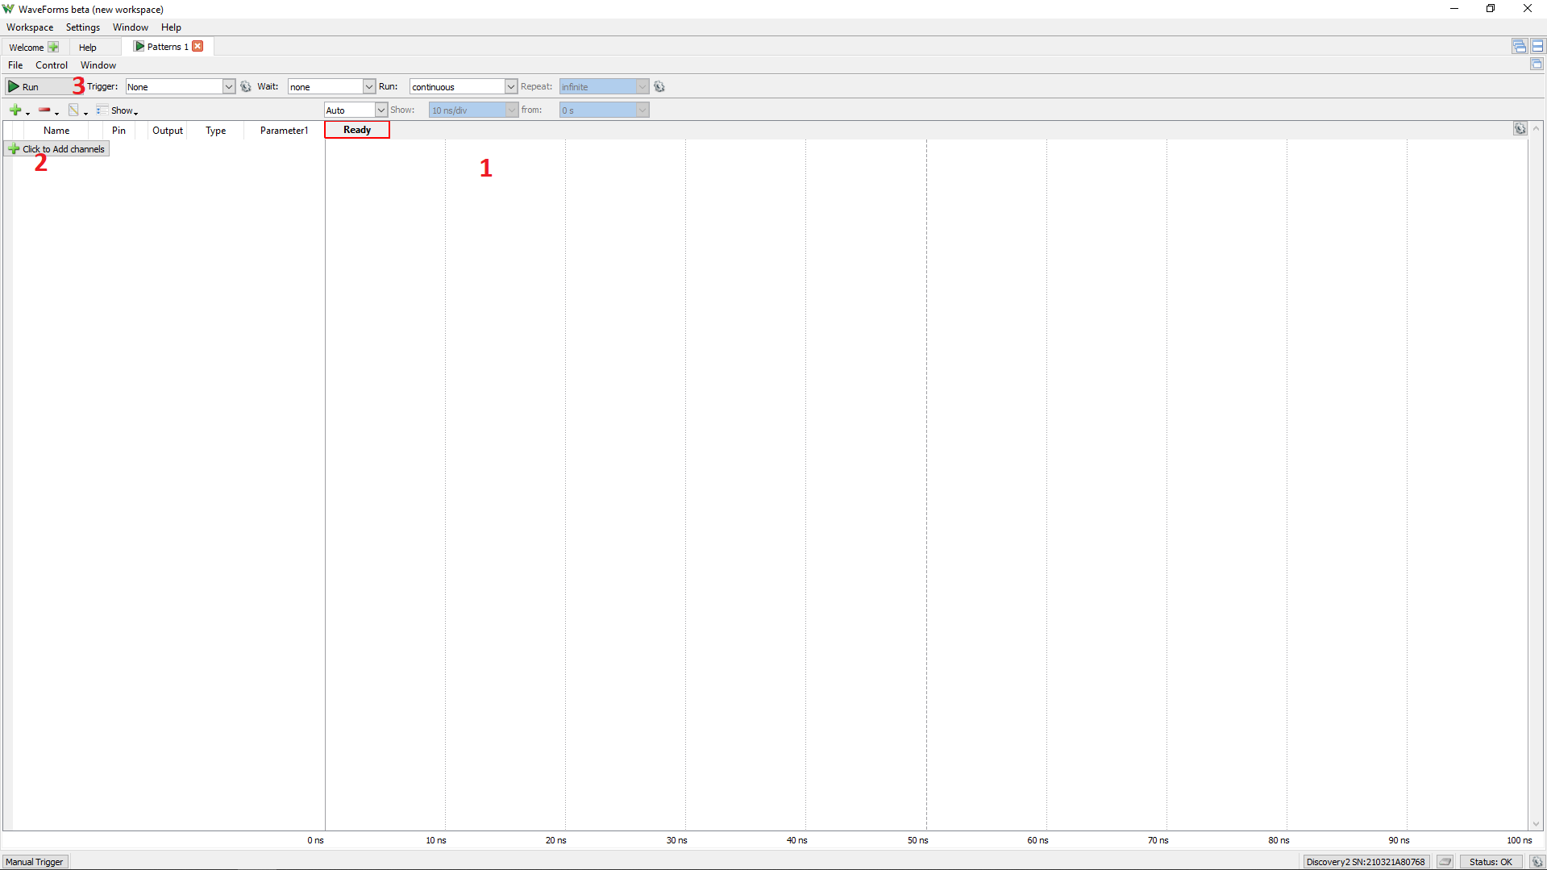Click the green plus add-channel toolbar icon
The image size is (1547, 870).
pyautogui.click(x=15, y=110)
